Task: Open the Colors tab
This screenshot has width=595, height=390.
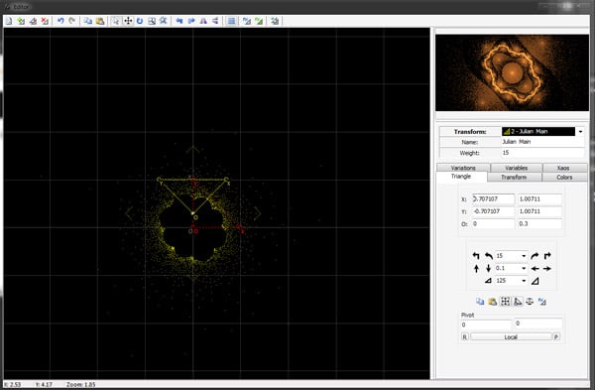Action: point(564,178)
